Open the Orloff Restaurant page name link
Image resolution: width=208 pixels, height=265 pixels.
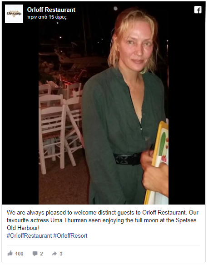click(51, 10)
